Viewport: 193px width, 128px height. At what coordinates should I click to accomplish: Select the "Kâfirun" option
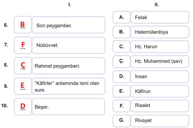tap(160, 91)
